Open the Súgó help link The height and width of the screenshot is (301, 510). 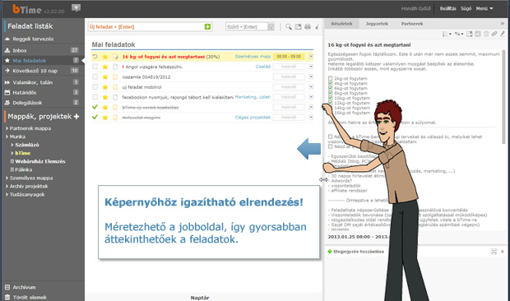466,8
